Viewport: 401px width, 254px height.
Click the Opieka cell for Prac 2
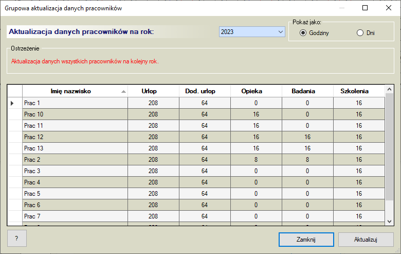point(256,160)
